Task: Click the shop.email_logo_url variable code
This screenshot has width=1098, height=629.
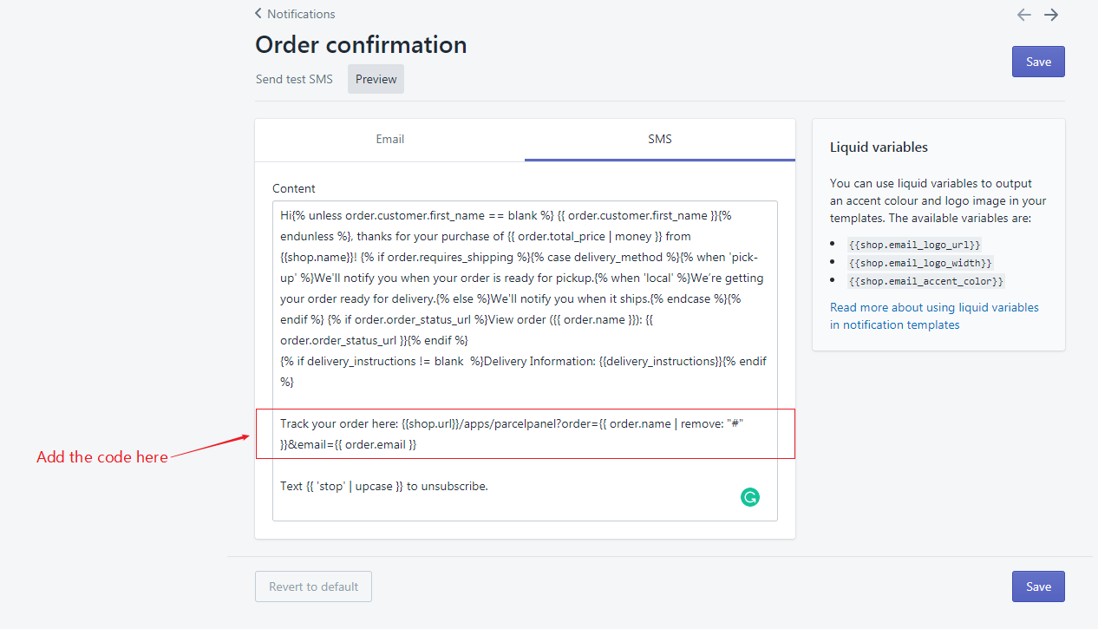Action: 914,246
